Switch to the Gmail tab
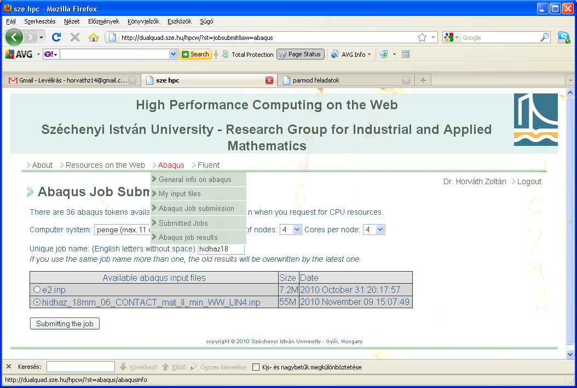Viewport: 577px width, 388px height. 72,80
